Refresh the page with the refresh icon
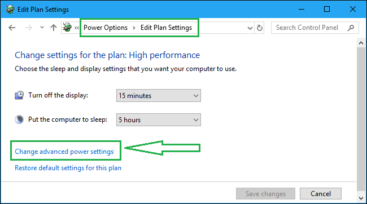This screenshot has width=367, height=204. 260,28
